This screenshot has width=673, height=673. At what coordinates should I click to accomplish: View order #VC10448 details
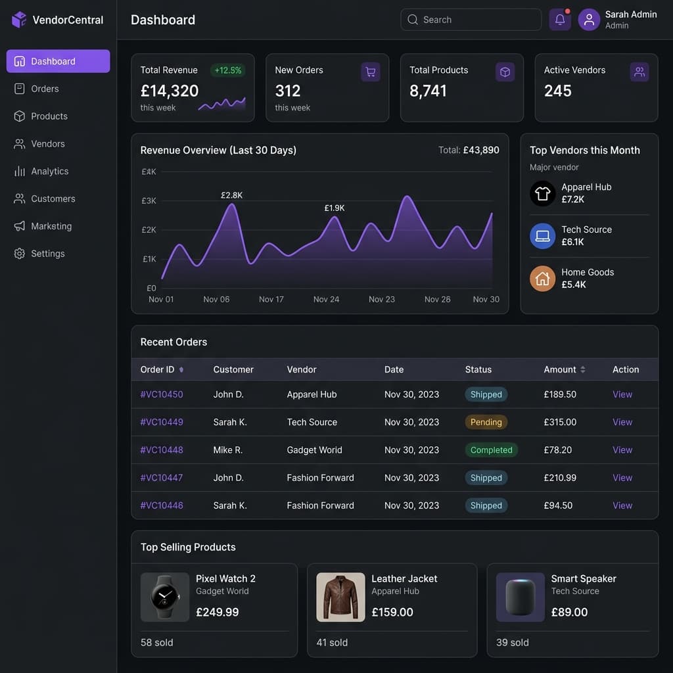coord(622,450)
